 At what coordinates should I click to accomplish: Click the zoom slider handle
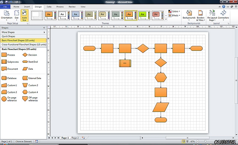[x=205, y=142]
